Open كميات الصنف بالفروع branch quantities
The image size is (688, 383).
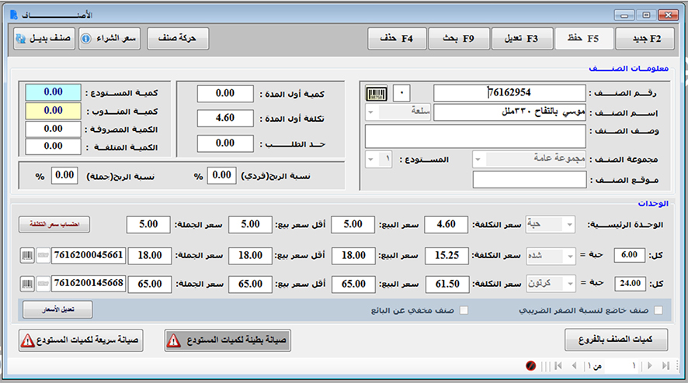click(x=617, y=340)
